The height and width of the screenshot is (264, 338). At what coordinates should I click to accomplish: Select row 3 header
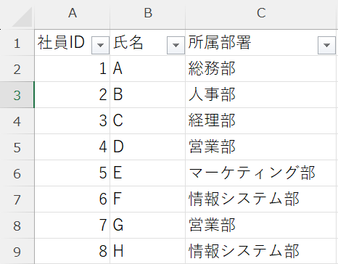click(17, 95)
